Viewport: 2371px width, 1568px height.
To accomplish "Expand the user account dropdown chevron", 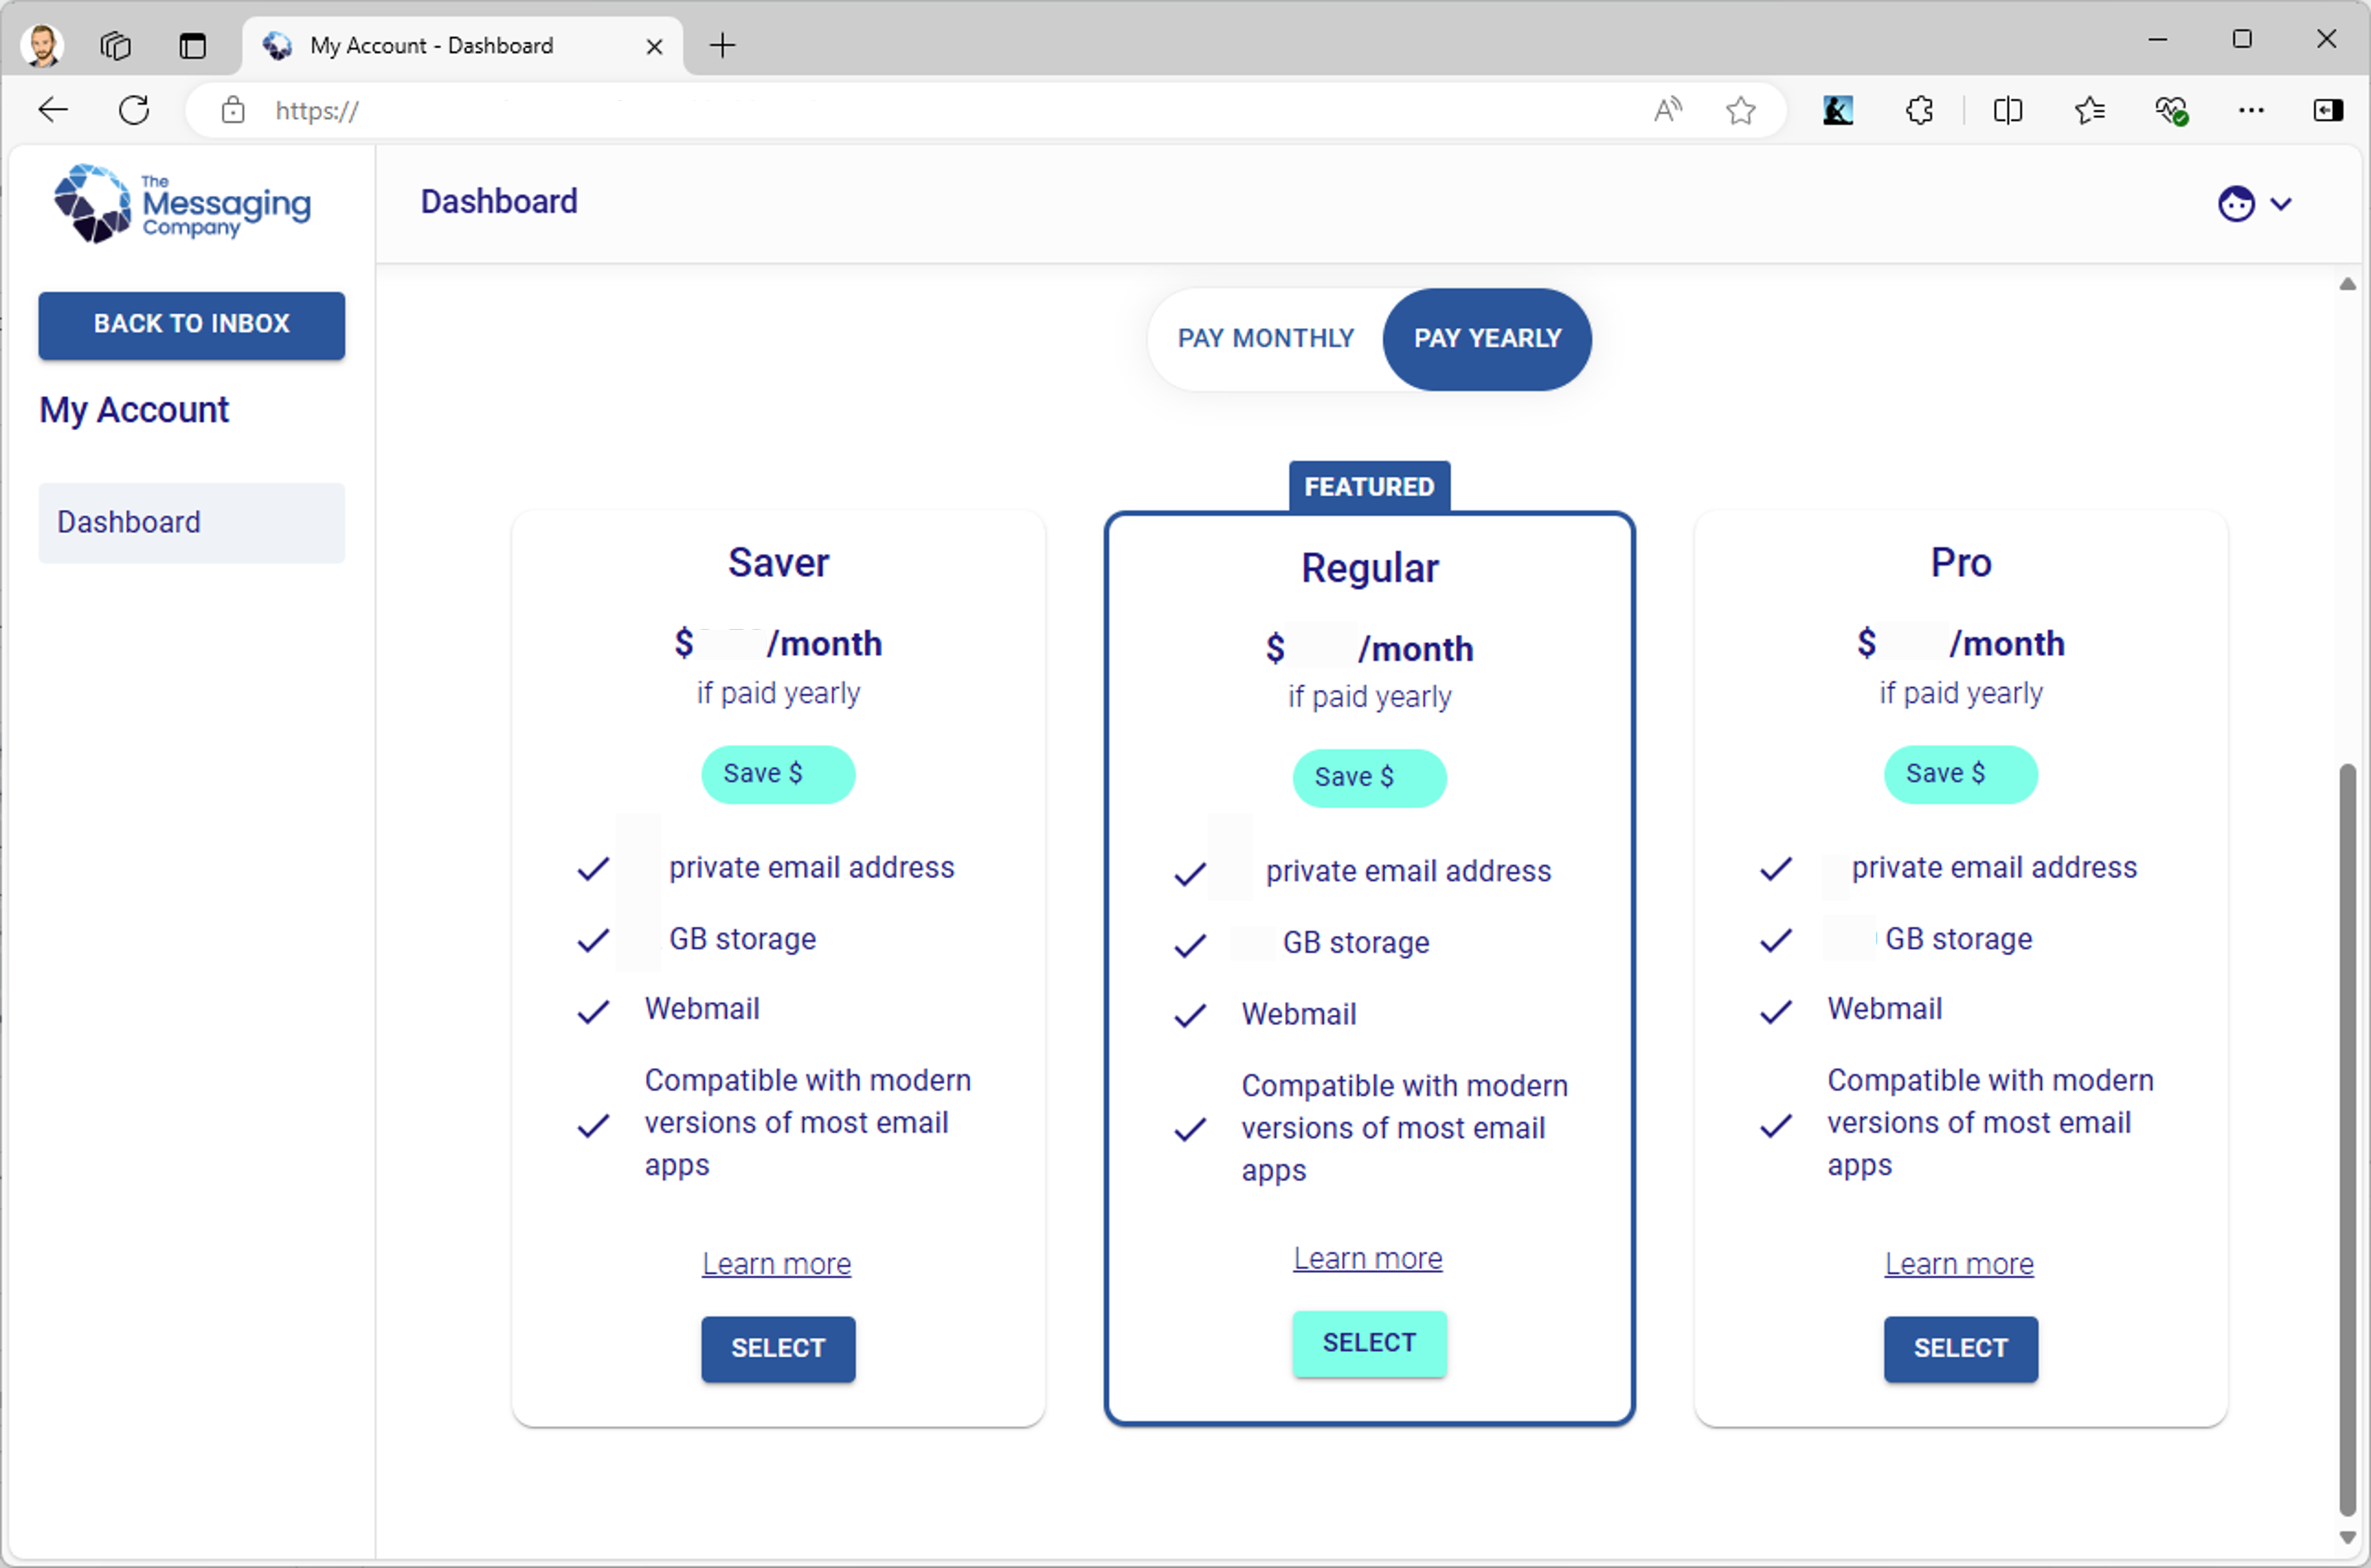I will click(x=2281, y=205).
